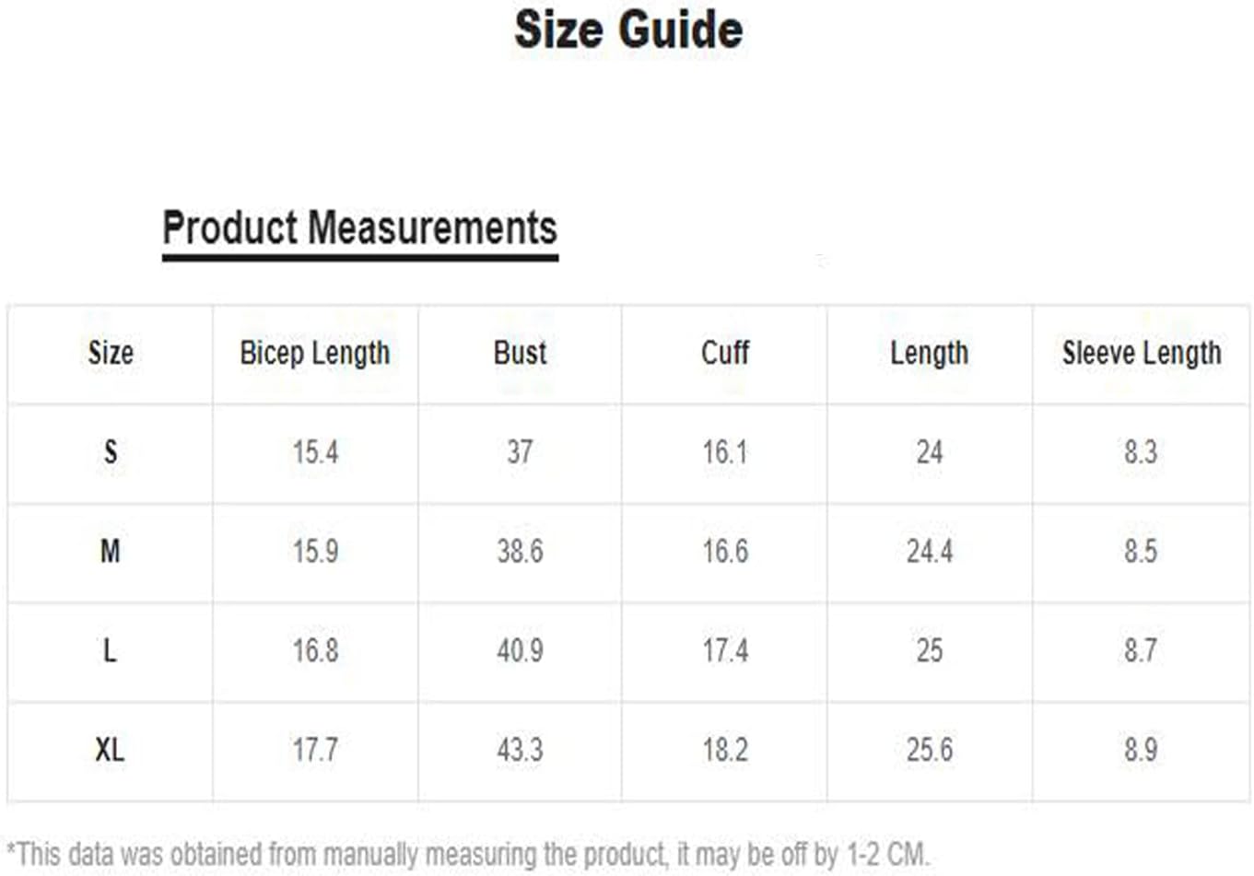Select the S size row label
Viewport: 1254px width, 876px height.
pyautogui.click(x=111, y=452)
